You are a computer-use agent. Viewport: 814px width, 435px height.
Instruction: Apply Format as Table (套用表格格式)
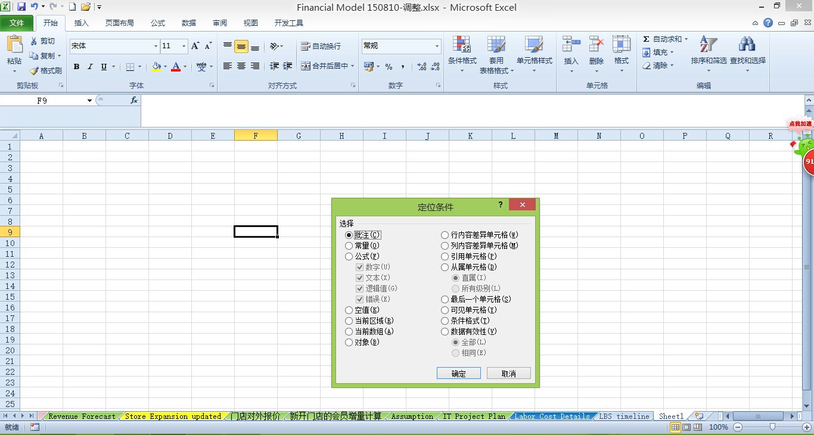(496, 52)
